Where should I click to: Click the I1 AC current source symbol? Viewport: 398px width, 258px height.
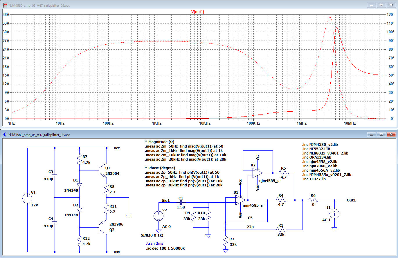[x=334, y=214]
